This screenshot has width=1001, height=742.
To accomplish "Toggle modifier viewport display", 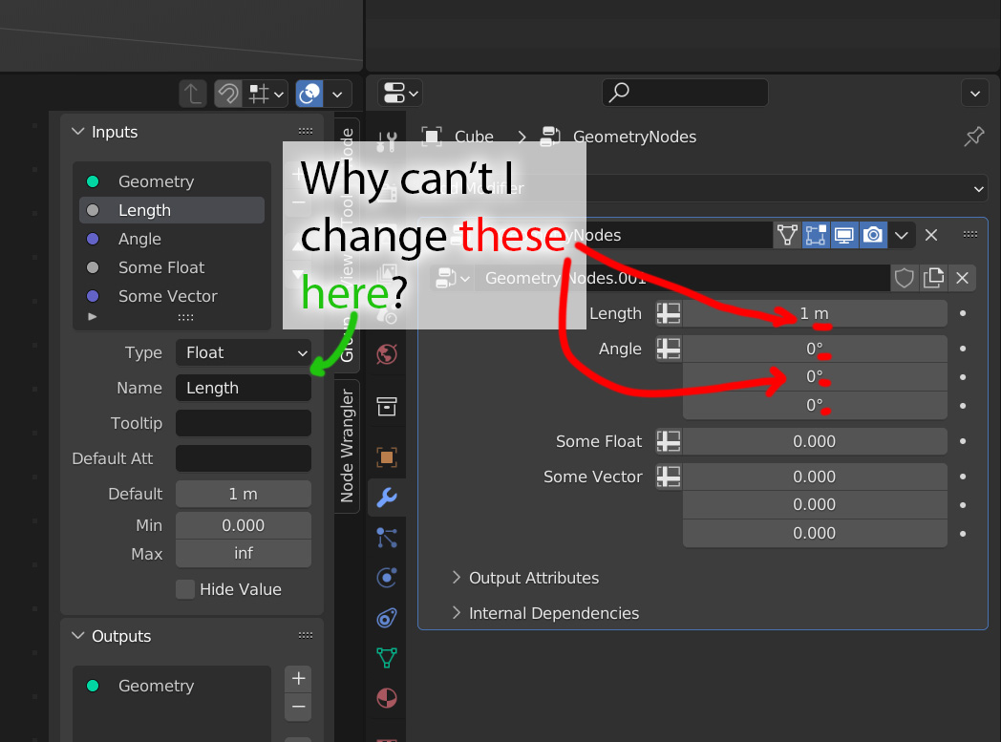I will pyautogui.click(x=844, y=235).
